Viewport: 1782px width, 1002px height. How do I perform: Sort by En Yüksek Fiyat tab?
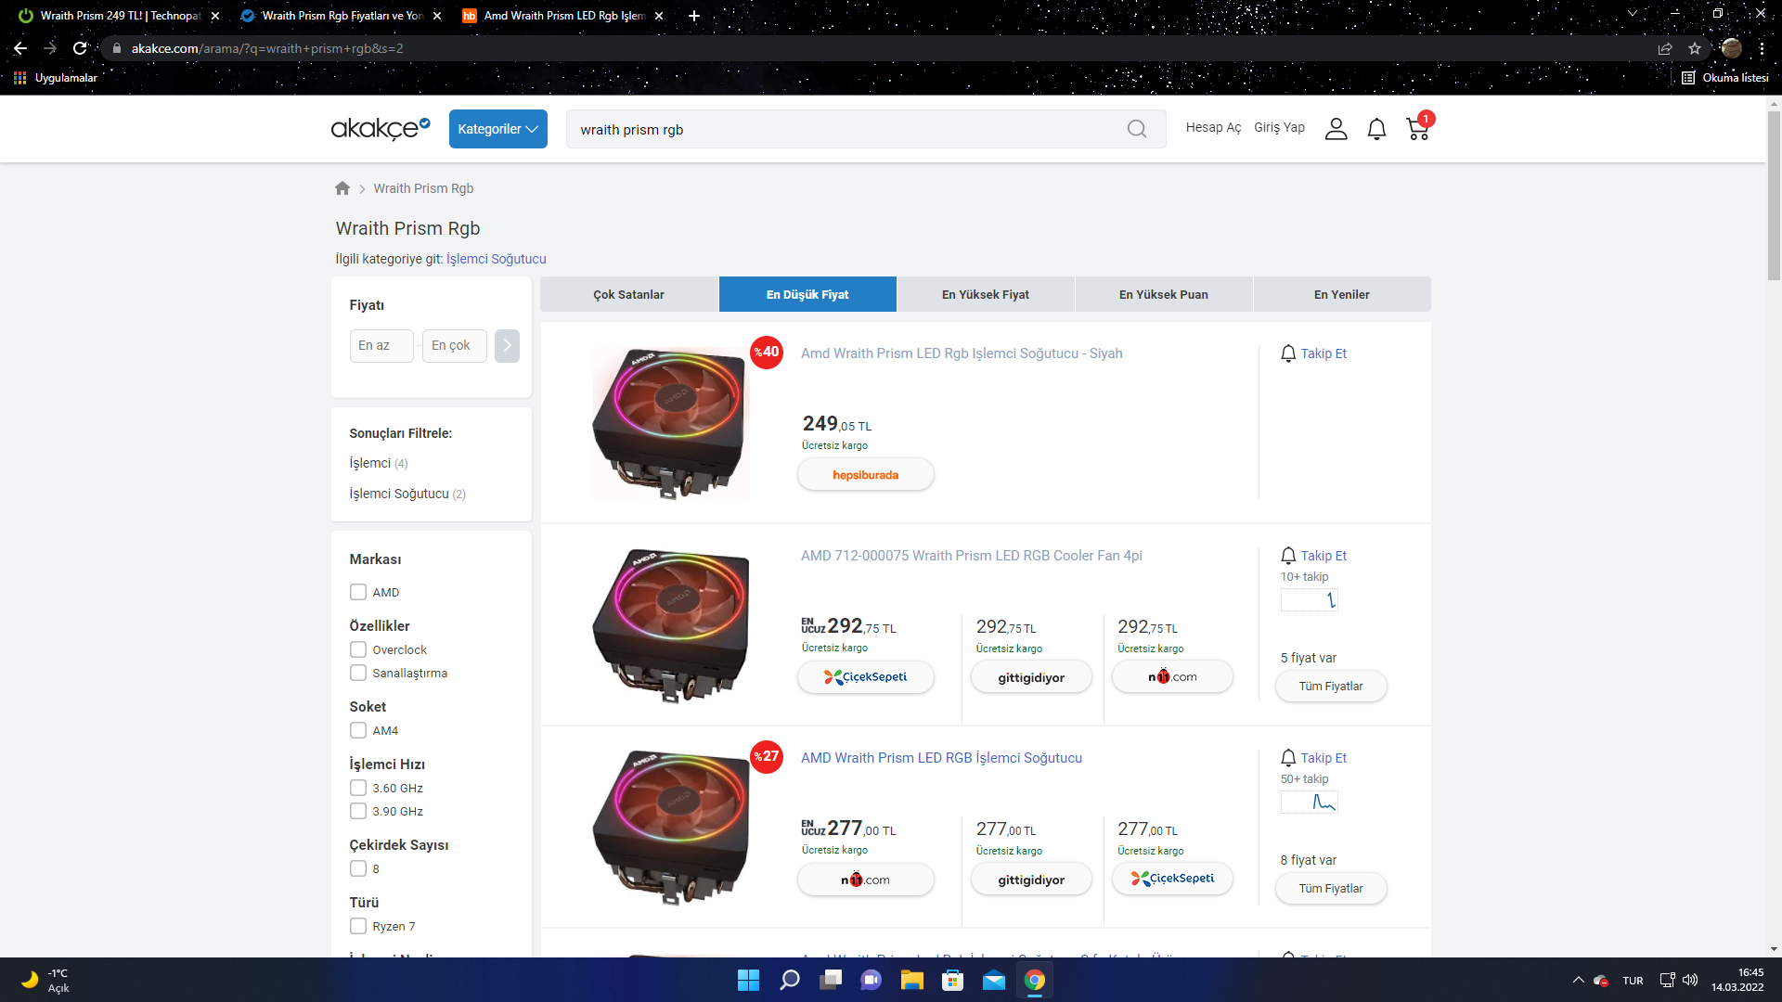[x=985, y=294]
